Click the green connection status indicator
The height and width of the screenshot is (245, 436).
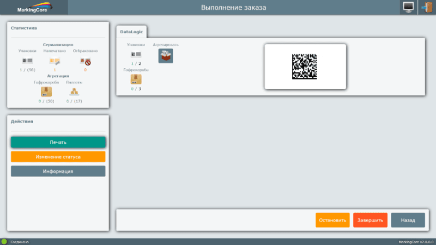click(x=4, y=241)
